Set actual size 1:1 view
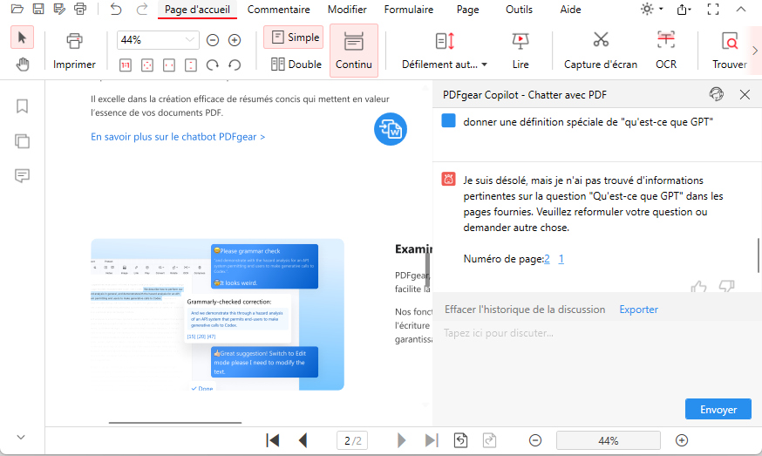The height and width of the screenshot is (456, 762). click(x=126, y=65)
